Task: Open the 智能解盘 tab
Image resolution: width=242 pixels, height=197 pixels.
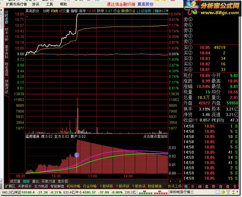Action: 57,186
